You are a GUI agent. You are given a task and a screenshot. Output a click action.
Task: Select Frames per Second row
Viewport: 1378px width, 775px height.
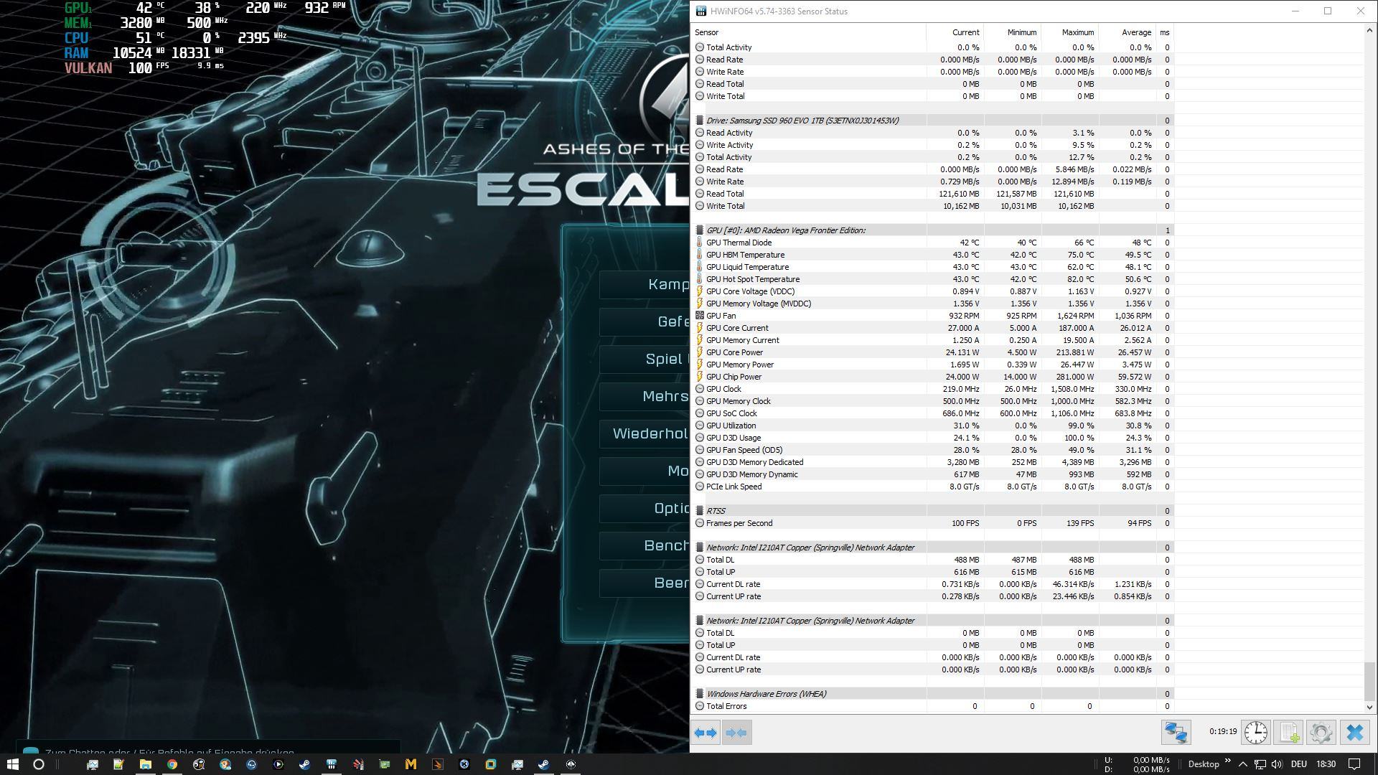coord(933,523)
